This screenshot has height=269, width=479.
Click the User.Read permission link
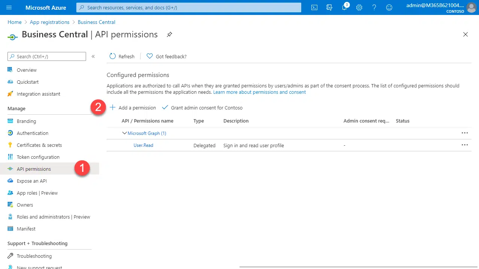pos(143,145)
